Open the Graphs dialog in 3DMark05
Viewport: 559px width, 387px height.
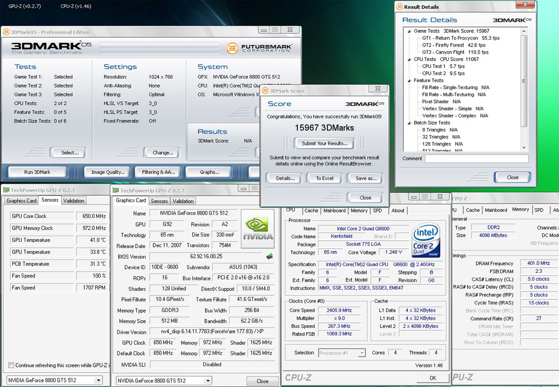(x=209, y=172)
